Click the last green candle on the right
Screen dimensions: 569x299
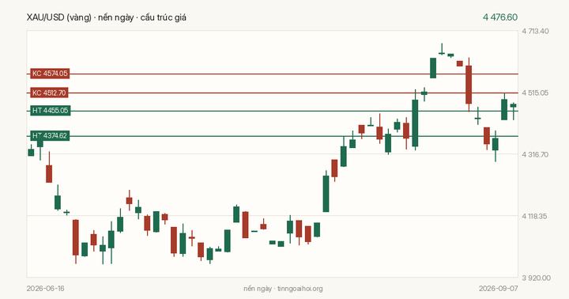pos(513,105)
